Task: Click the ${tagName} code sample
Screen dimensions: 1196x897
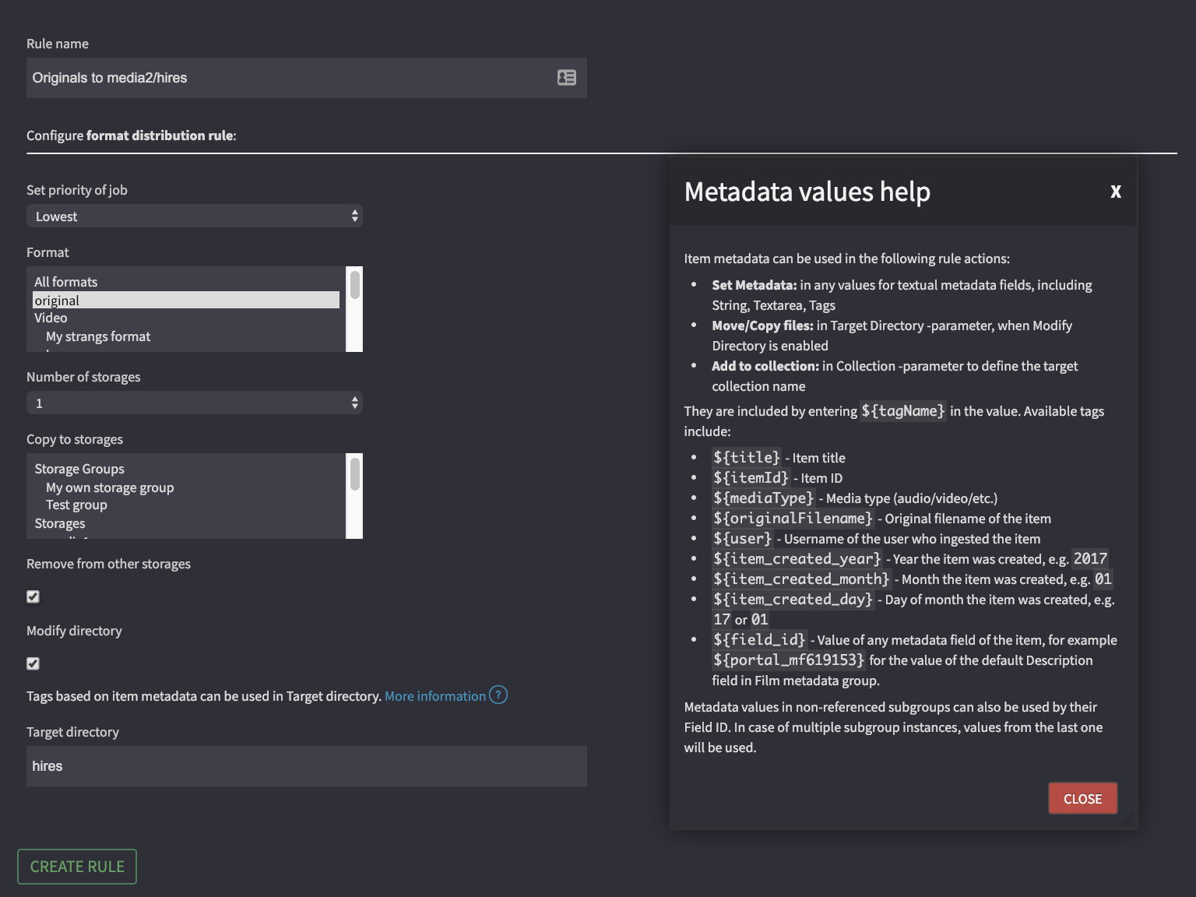Action: pyautogui.click(x=903, y=410)
